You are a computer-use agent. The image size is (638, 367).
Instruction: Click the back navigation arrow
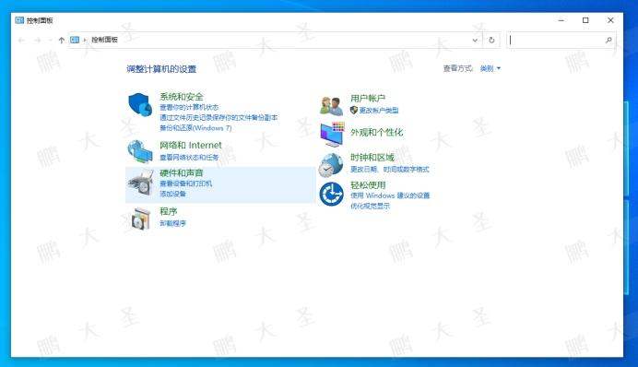click(x=21, y=40)
